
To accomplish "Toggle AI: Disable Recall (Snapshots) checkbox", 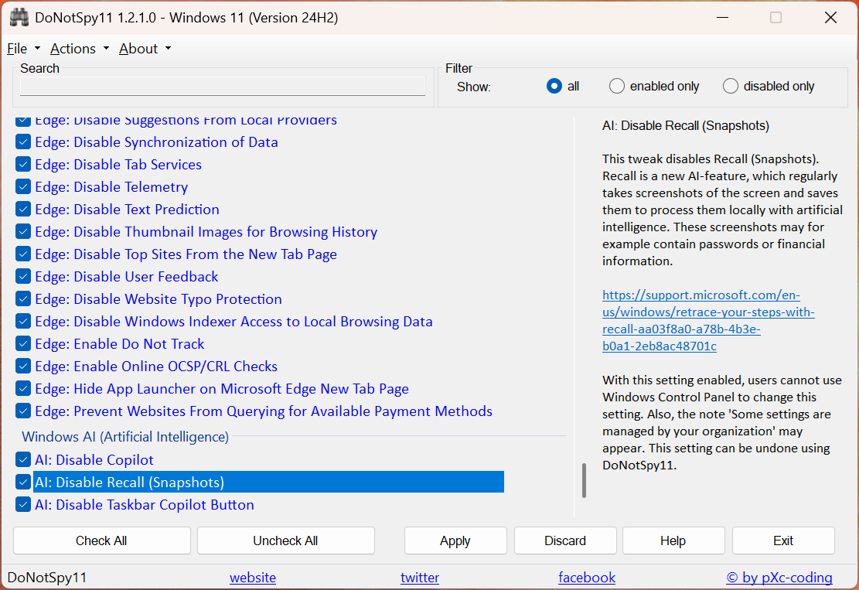I will (23, 482).
